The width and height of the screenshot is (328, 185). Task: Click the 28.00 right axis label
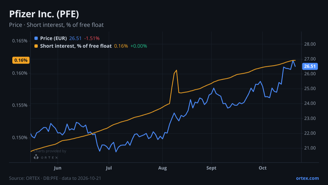pyautogui.click(x=310, y=44)
